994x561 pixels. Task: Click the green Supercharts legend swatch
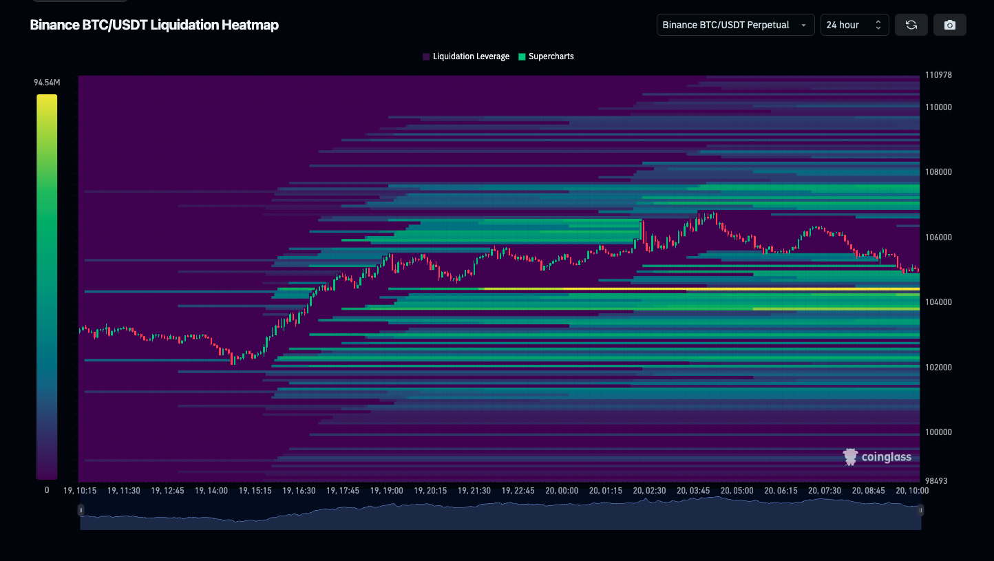[522, 56]
